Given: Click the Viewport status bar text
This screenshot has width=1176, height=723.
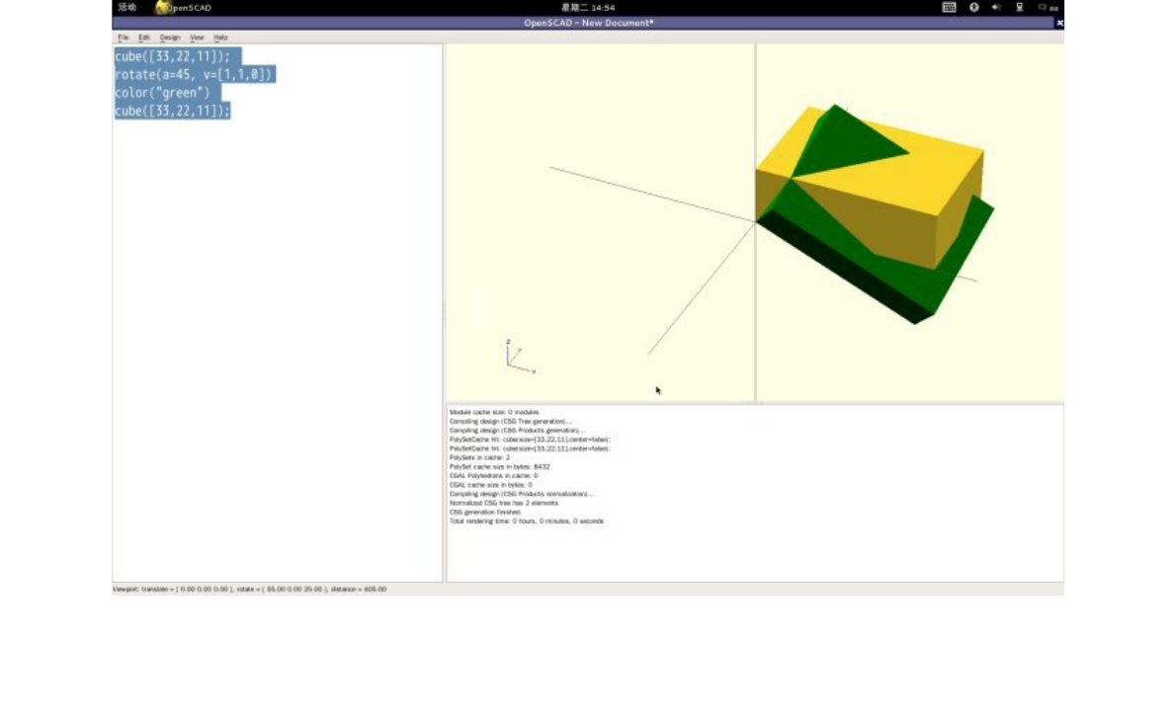Looking at the screenshot, I should point(250,590).
